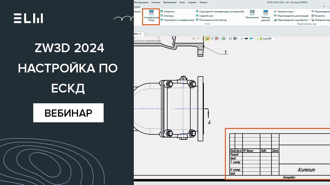Click the dotted circle icon in view toolbar

(x=242, y=39)
